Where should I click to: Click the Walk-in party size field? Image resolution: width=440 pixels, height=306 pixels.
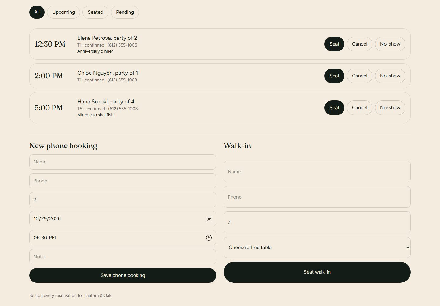click(x=317, y=222)
